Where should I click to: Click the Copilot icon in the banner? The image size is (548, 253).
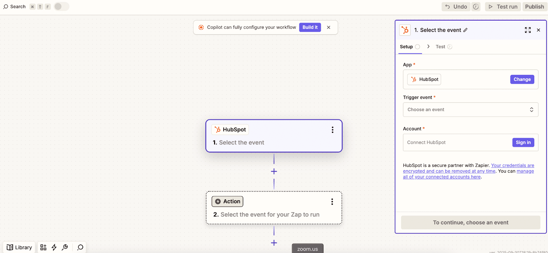(201, 27)
